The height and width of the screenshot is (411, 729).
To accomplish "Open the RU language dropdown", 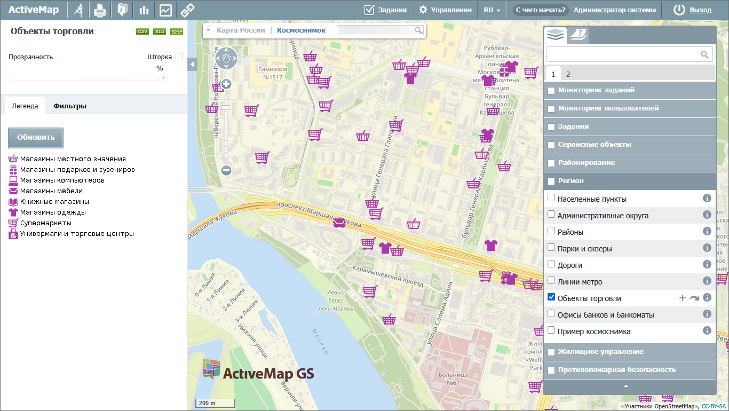I will pyautogui.click(x=492, y=10).
